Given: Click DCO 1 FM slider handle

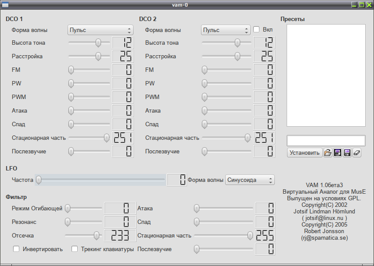Looking at the screenshot, I should tap(71, 70).
